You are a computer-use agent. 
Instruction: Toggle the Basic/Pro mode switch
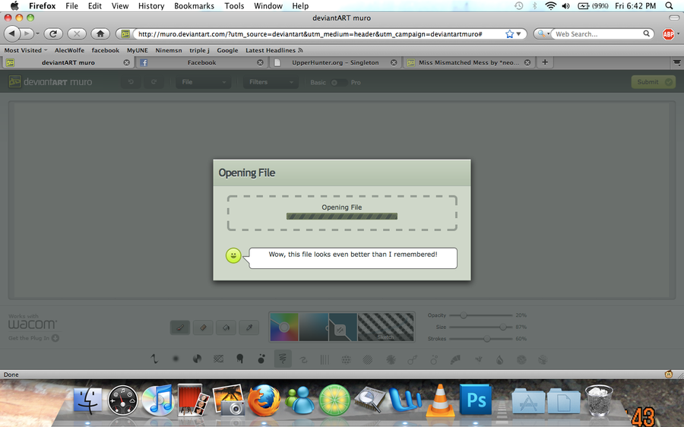pyautogui.click(x=338, y=82)
